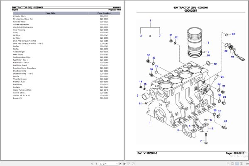
Task: Click page number 020-0160 in the table
Action: tap(104, 98)
